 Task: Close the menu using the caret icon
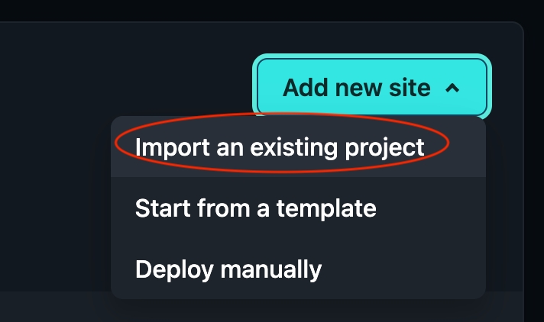point(452,89)
